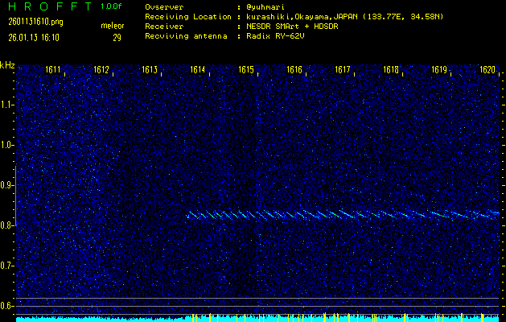This screenshot has width=506, height=322.
Task: Click the bright meteor echo trace
Action: coord(338,214)
